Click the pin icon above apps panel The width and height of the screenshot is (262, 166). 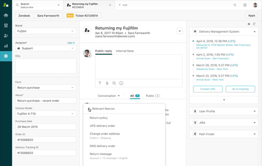click(x=249, y=24)
